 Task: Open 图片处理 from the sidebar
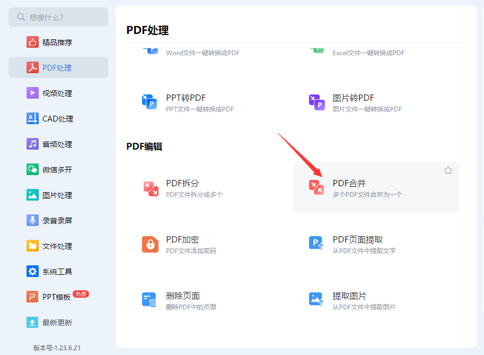pos(58,195)
